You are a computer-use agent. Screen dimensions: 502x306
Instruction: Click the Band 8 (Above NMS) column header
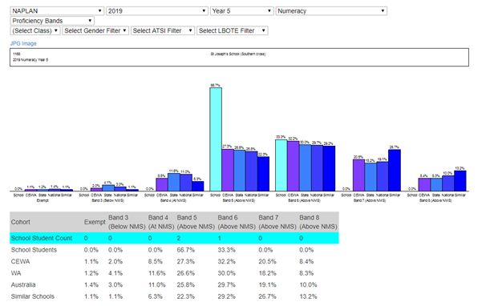click(318, 222)
